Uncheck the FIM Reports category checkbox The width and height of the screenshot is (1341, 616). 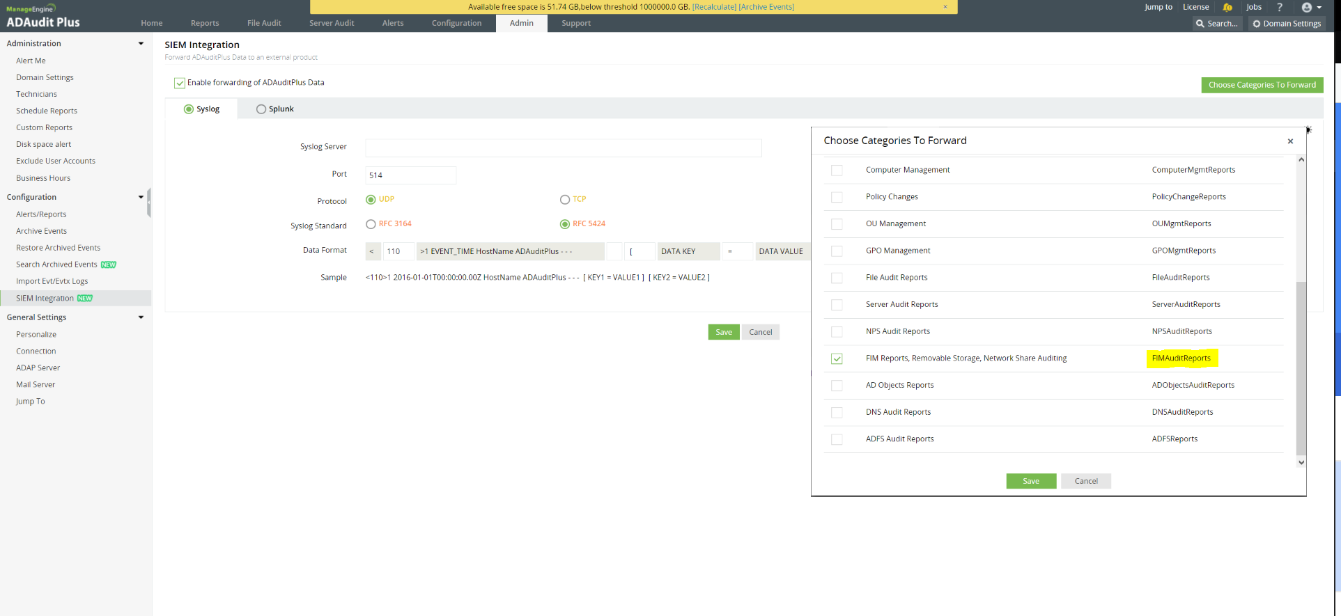point(837,358)
